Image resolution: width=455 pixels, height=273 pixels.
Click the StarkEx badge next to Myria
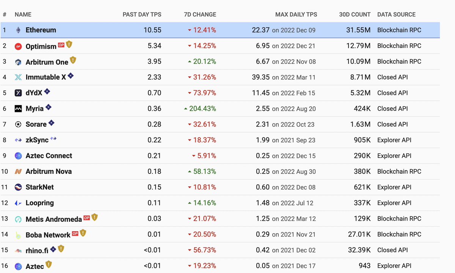(48, 107)
